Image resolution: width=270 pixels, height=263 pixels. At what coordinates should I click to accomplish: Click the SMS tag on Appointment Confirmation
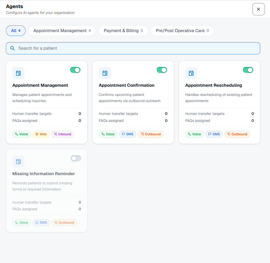[127, 134]
